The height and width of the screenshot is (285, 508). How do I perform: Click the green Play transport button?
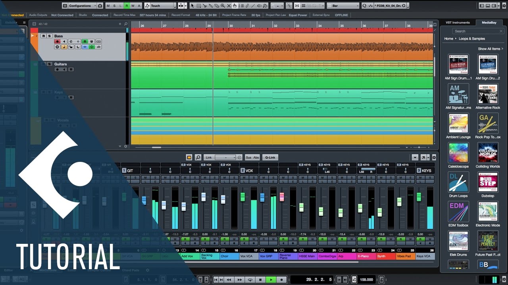(x=271, y=279)
